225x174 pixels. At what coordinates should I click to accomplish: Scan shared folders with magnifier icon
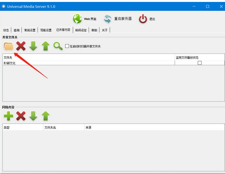(58, 46)
